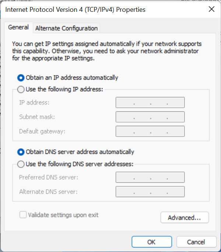This screenshot has height=252, width=221.
Task: Confirm the settings with OK
Action: point(151,242)
